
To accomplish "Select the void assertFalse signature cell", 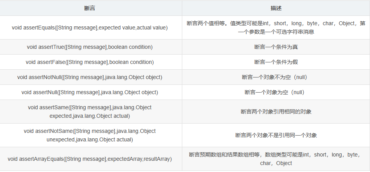I will click(90, 62).
